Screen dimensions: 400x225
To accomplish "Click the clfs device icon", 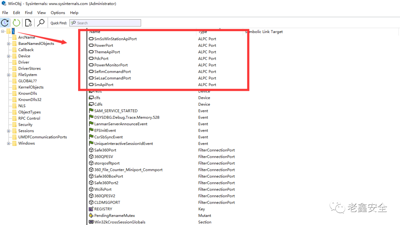I will [91, 97].
